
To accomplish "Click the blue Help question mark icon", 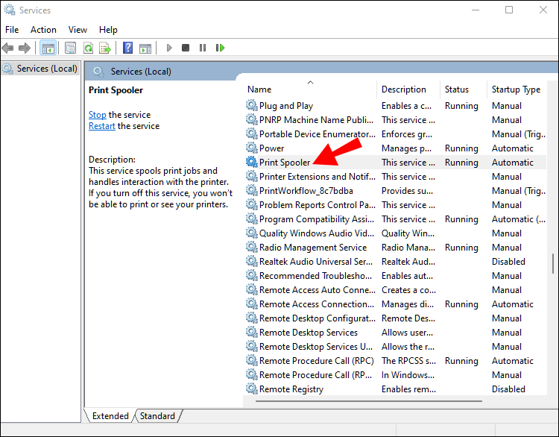I will click(128, 48).
